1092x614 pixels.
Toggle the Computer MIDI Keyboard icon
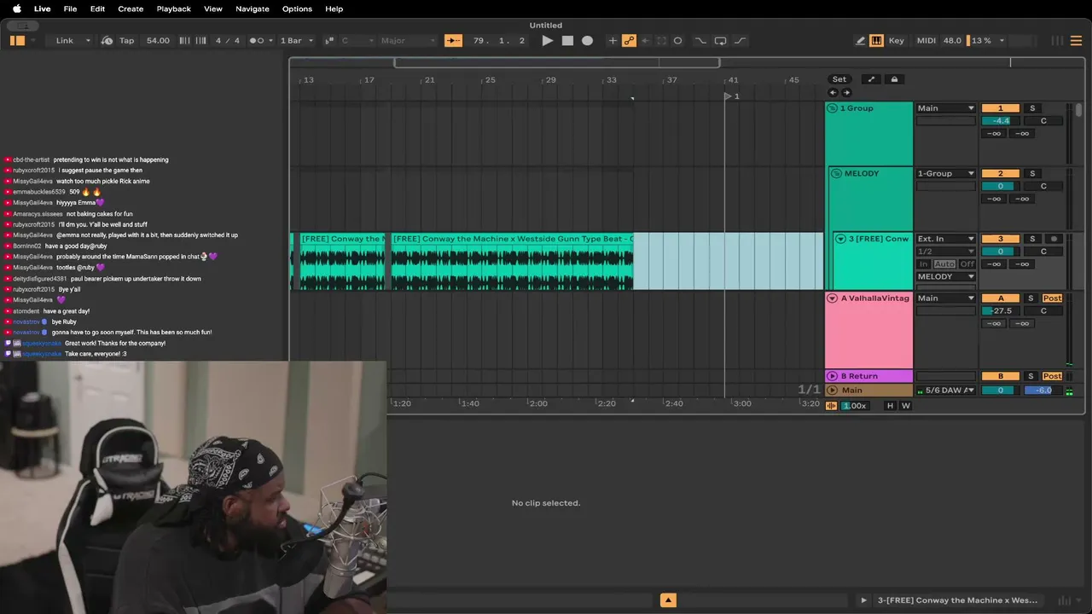click(876, 40)
